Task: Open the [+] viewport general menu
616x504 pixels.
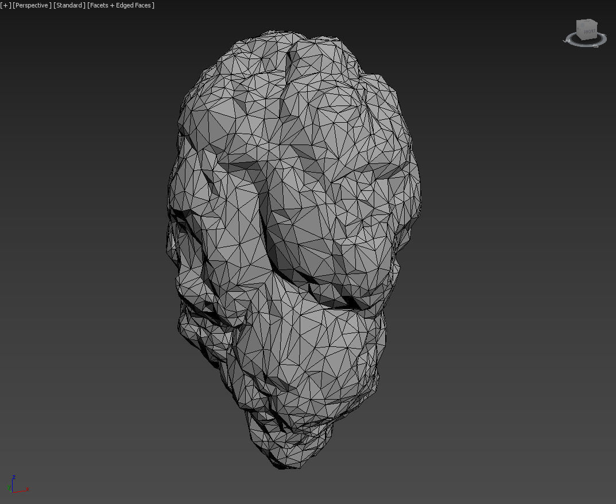Action: click(6, 5)
